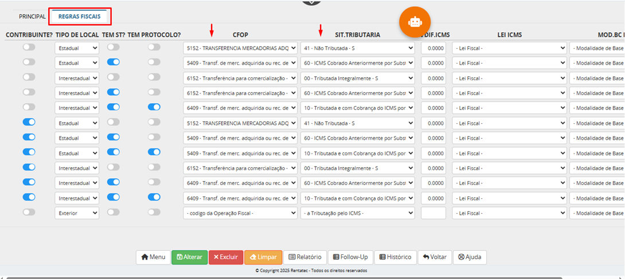This screenshot has height=279, width=625.
Task: Click the green Alterar save button
Action: [189, 257]
